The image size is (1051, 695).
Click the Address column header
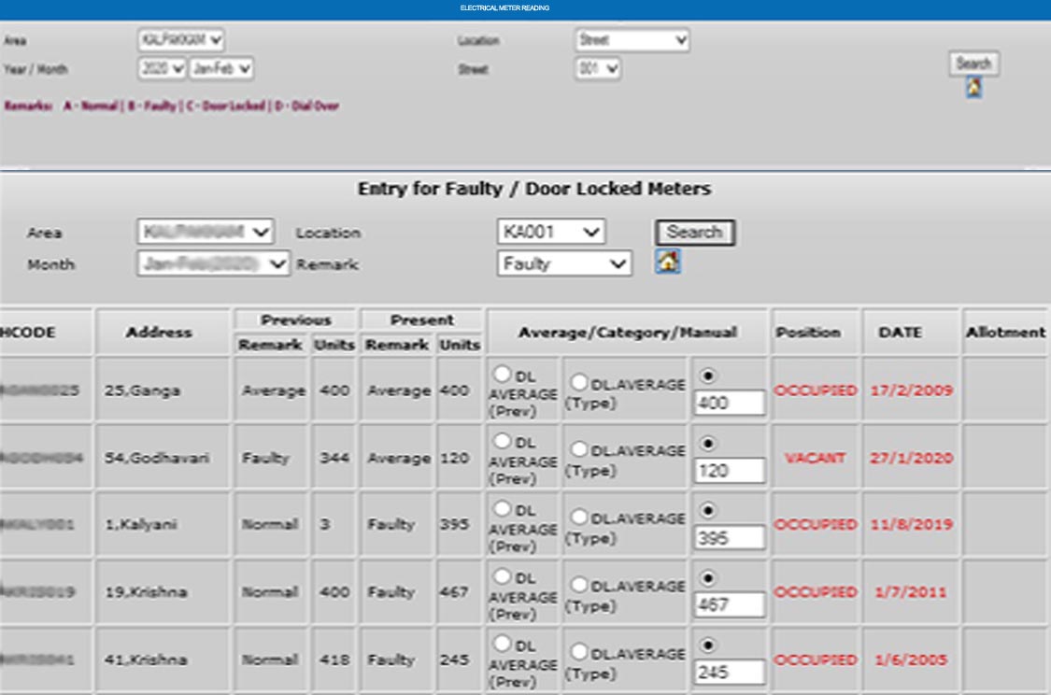[159, 332]
